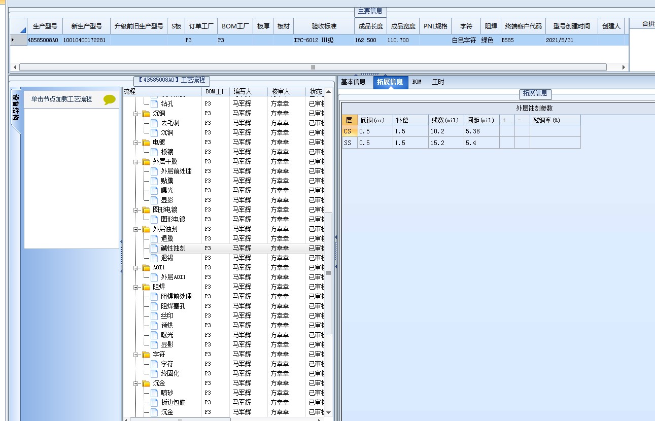Click the 丝印 document icon
The height and width of the screenshot is (421, 655).
click(x=154, y=315)
